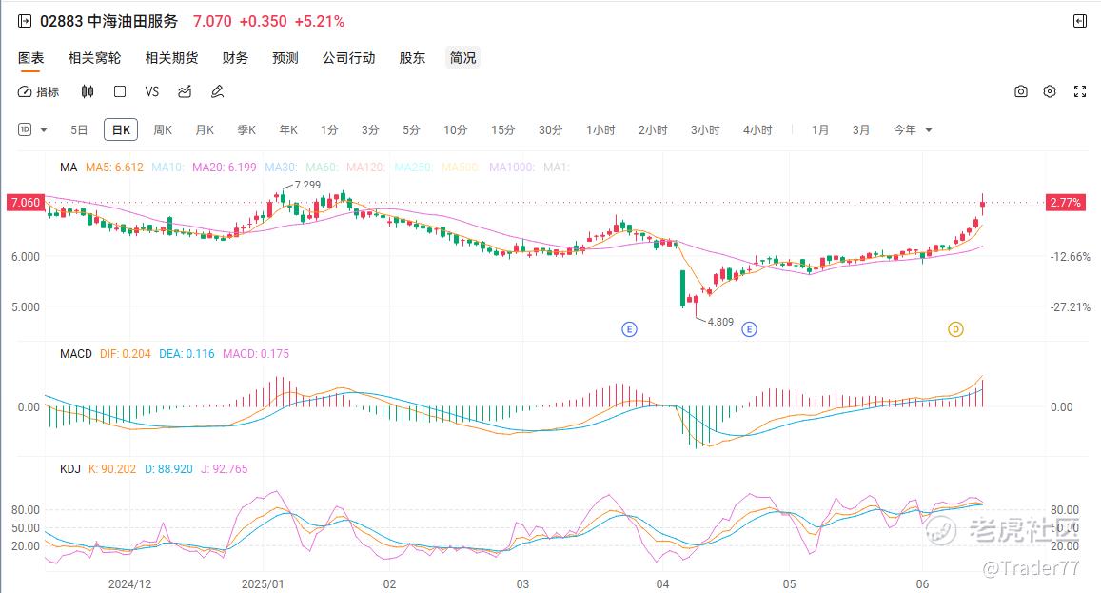Toggle the MA250 moving average line
The height and width of the screenshot is (593, 1101).
413,168
